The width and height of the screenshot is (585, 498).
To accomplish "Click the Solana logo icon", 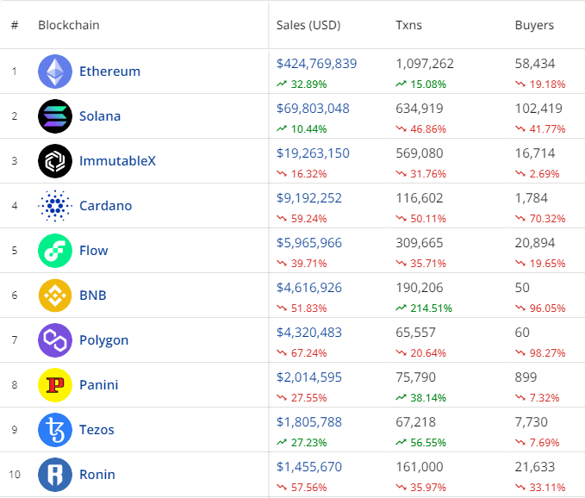I will pyautogui.click(x=55, y=116).
